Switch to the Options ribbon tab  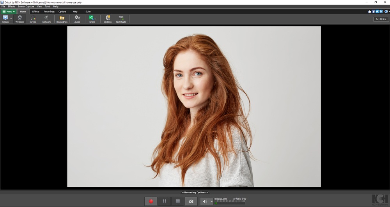point(62,11)
